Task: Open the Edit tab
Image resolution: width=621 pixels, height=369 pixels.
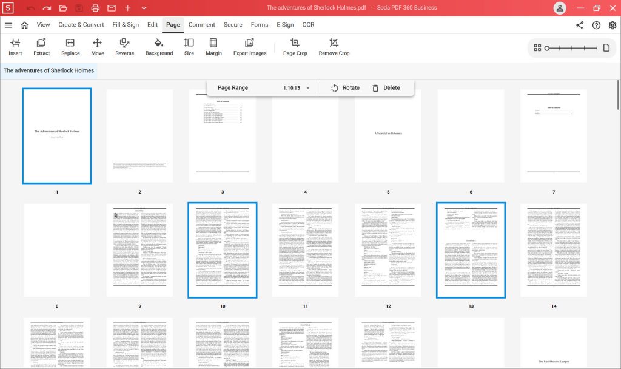Action: pos(152,25)
